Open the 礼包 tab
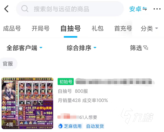 click(97, 29)
